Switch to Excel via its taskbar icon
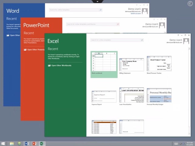 42,144
